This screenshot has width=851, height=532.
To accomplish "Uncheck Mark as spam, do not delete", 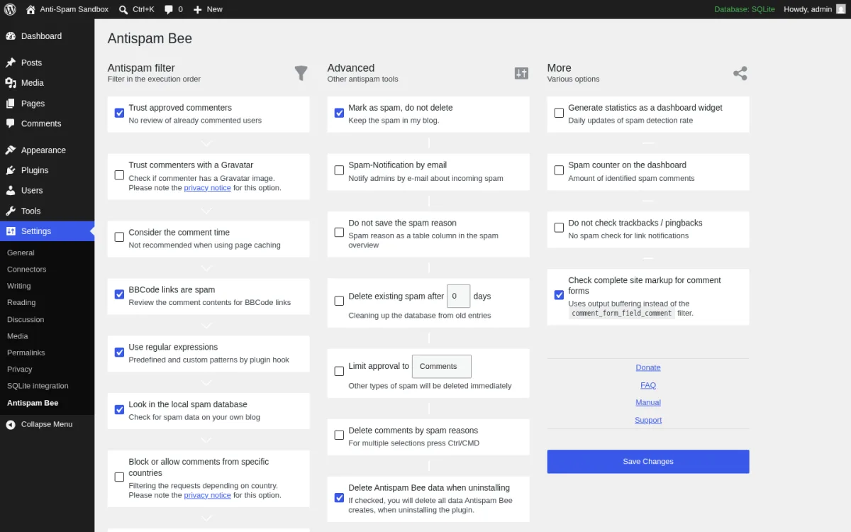I will pyautogui.click(x=339, y=113).
